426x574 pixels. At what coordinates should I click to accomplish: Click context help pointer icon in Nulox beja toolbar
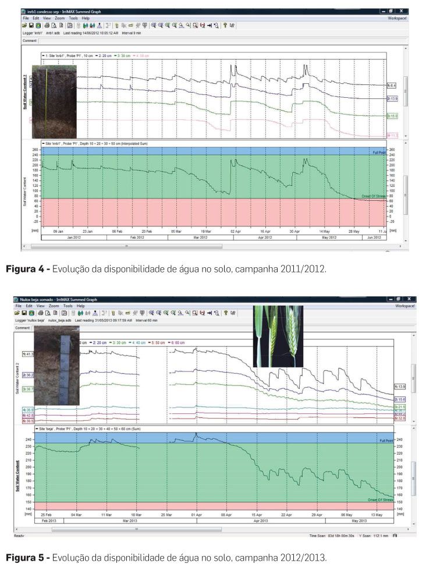(x=232, y=313)
